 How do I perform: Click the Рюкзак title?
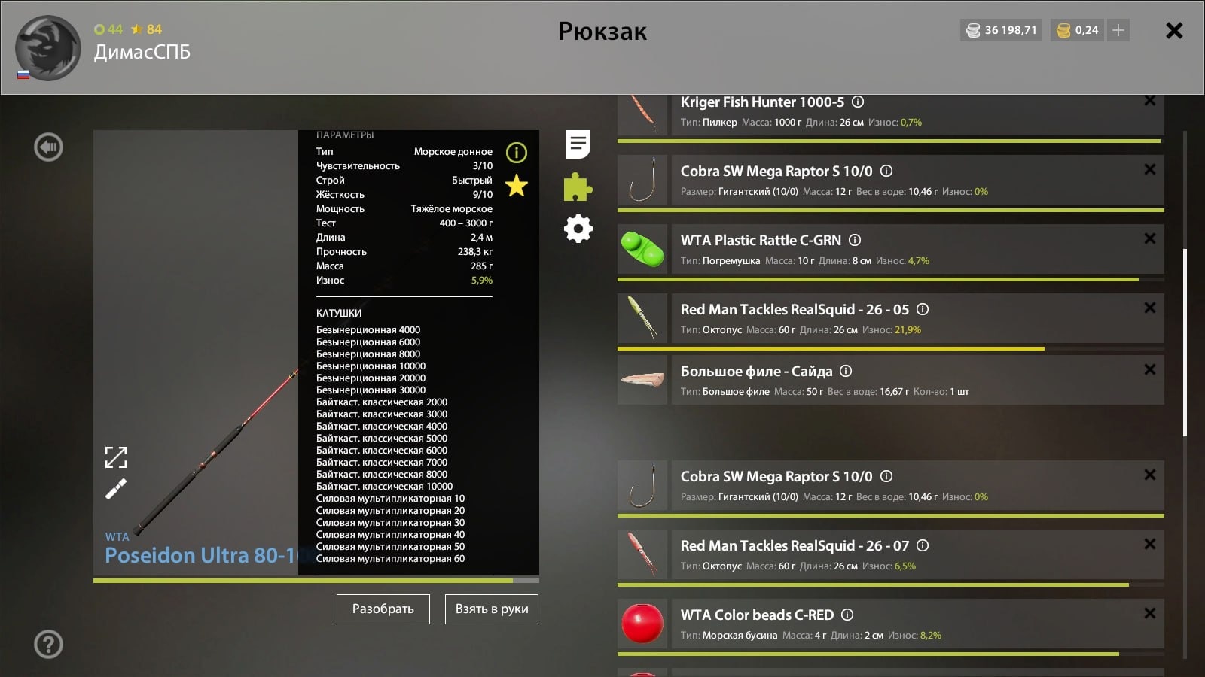[x=602, y=32]
